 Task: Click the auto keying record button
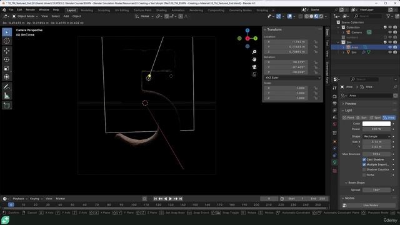(144, 199)
